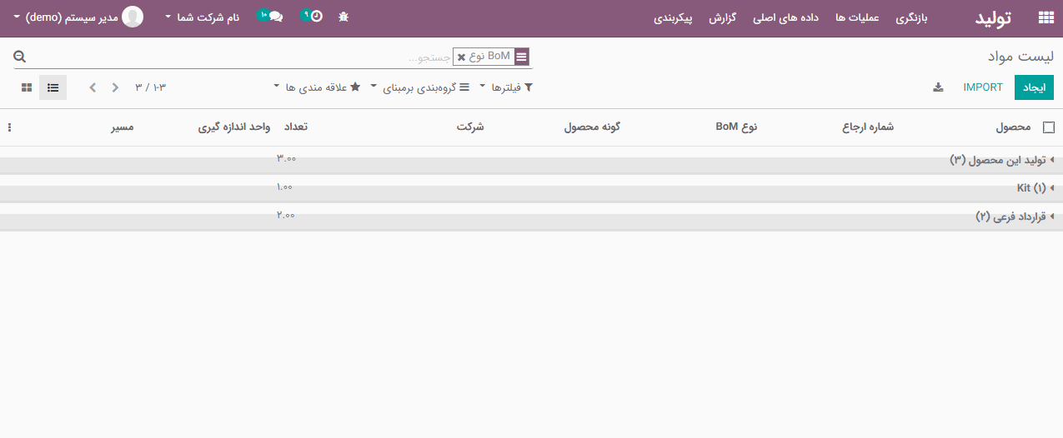The image size is (1063, 438).
Task: Switch to kanban view
Action: click(27, 87)
